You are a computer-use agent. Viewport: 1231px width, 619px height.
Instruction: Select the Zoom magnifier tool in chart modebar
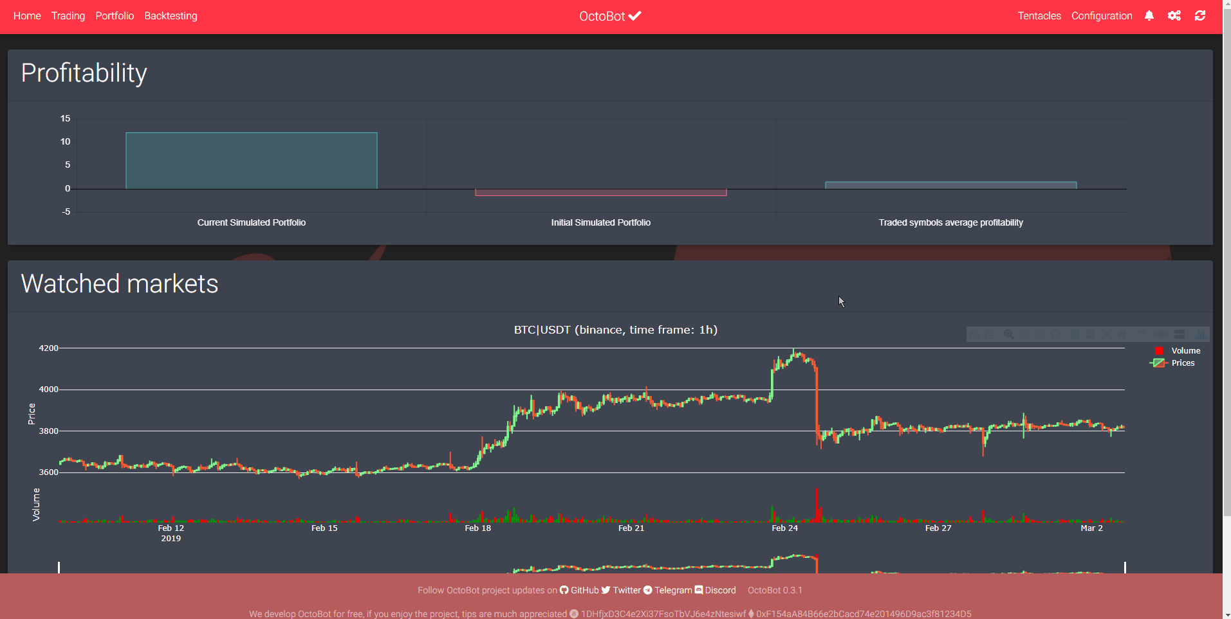pos(1008,334)
